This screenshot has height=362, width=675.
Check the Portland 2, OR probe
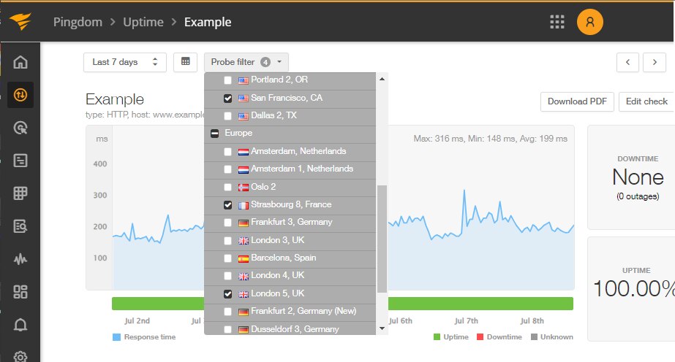click(227, 80)
